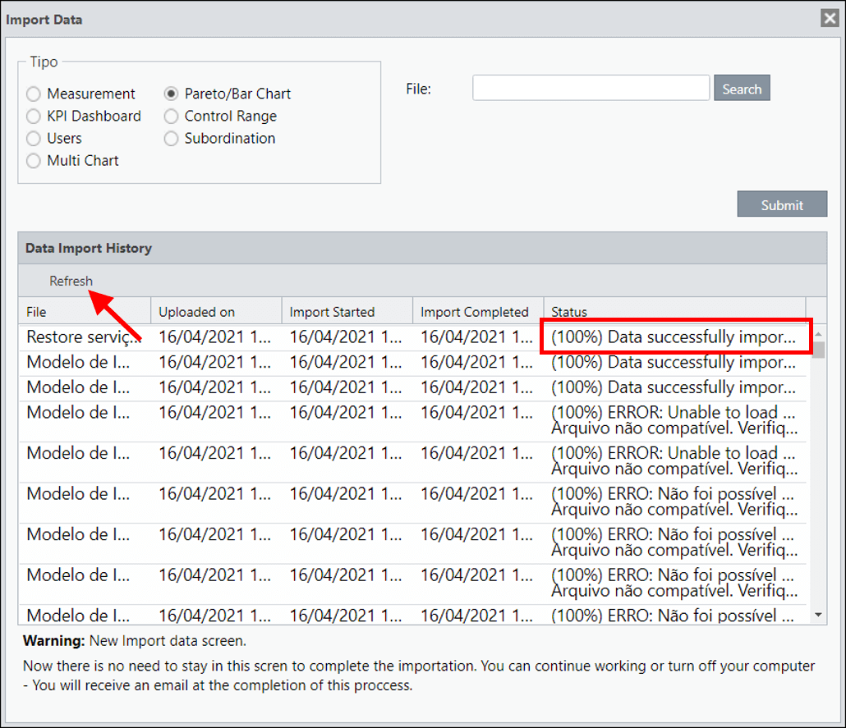846x728 pixels.
Task: Click the Search button for file
Action: coord(742,88)
